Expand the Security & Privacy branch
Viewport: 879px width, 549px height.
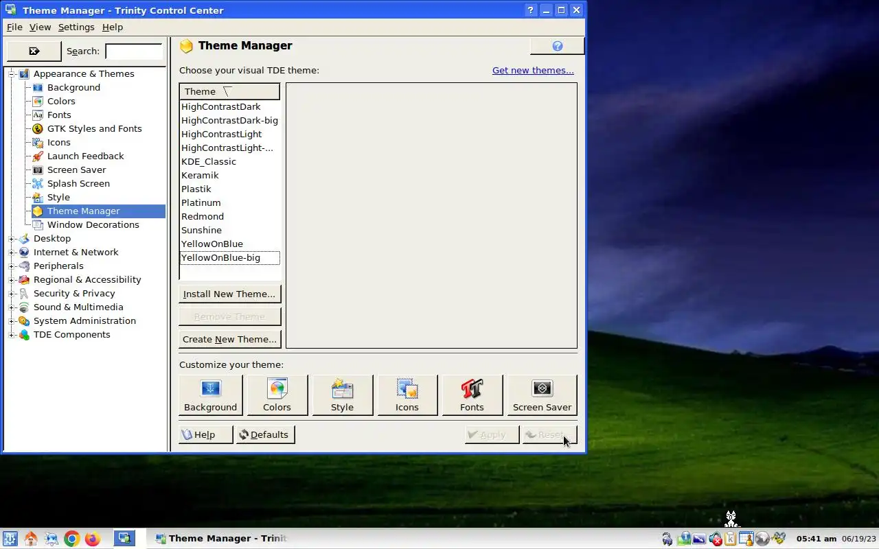coord(12,293)
